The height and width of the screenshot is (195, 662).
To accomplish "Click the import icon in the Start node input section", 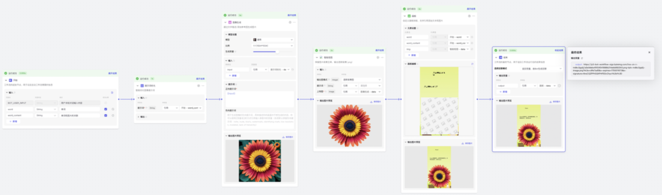I will tap(112, 92).
